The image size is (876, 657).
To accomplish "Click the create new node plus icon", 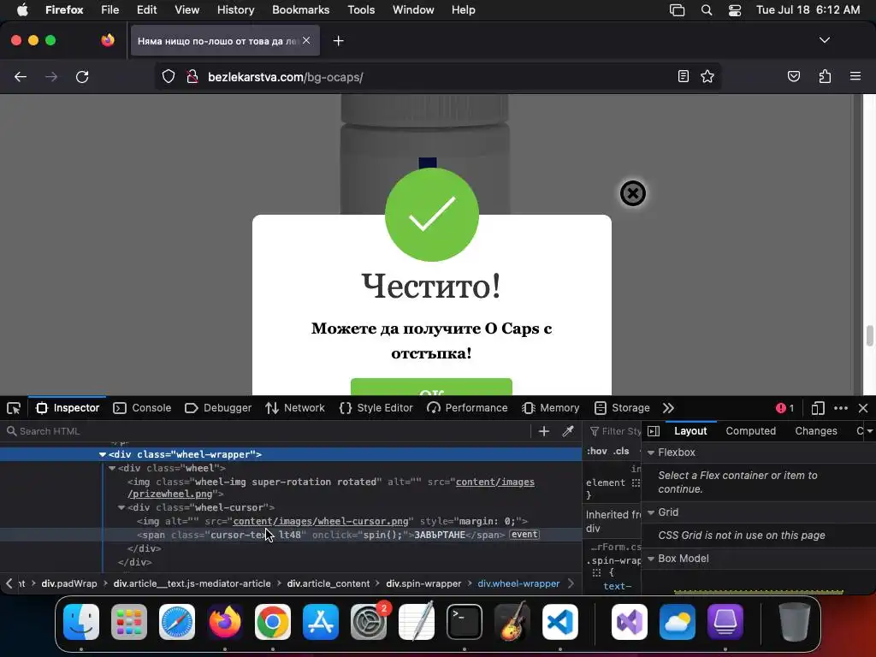I will tap(543, 431).
